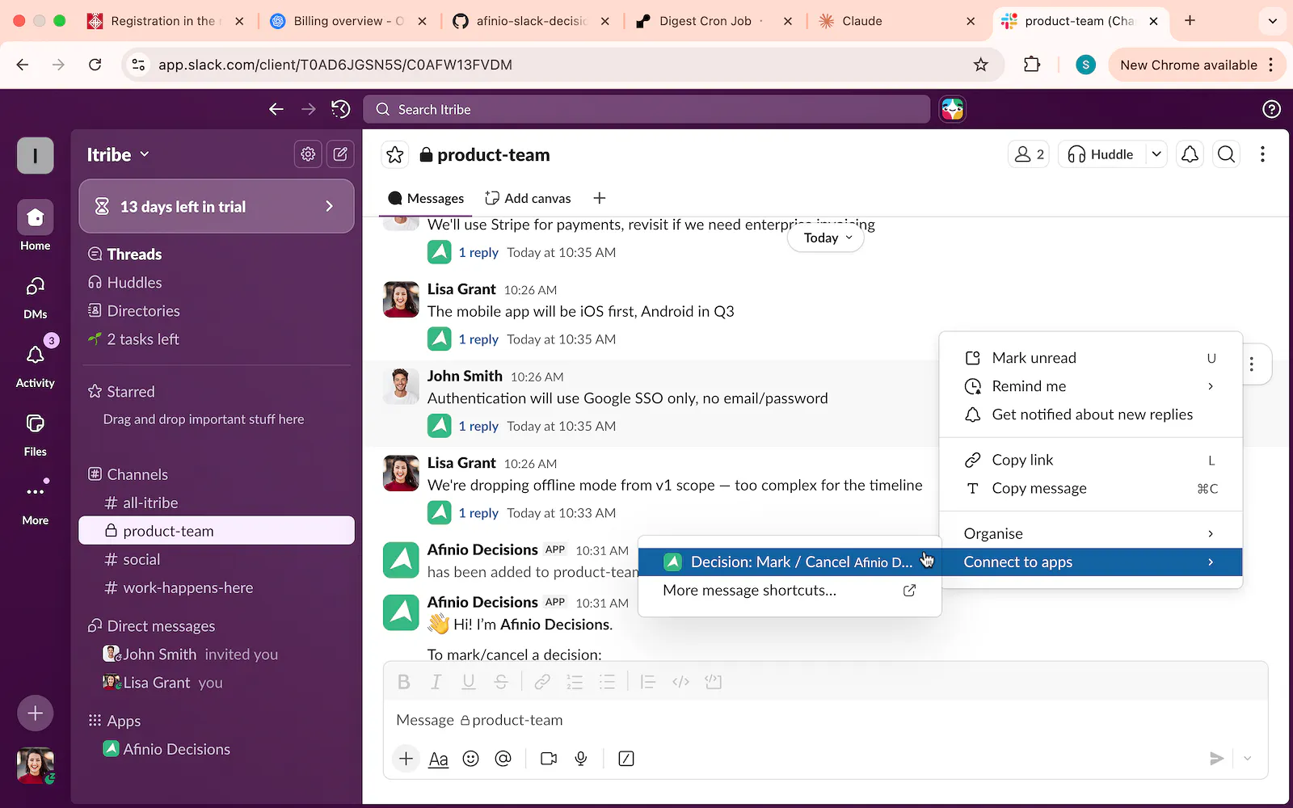View the 2 channel members
The width and height of the screenshot is (1293, 808).
[1029, 154]
